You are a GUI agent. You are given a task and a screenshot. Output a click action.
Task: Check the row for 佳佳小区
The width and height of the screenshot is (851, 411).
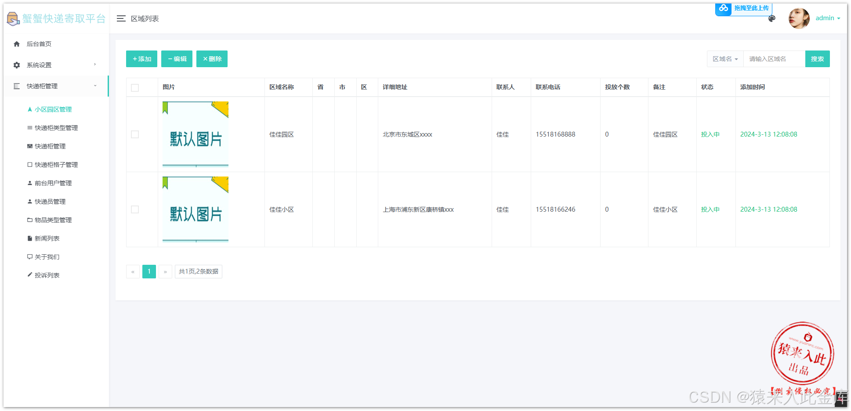click(135, 209)
